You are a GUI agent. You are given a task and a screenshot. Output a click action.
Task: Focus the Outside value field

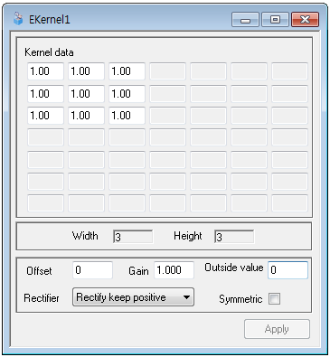[288, 270]
